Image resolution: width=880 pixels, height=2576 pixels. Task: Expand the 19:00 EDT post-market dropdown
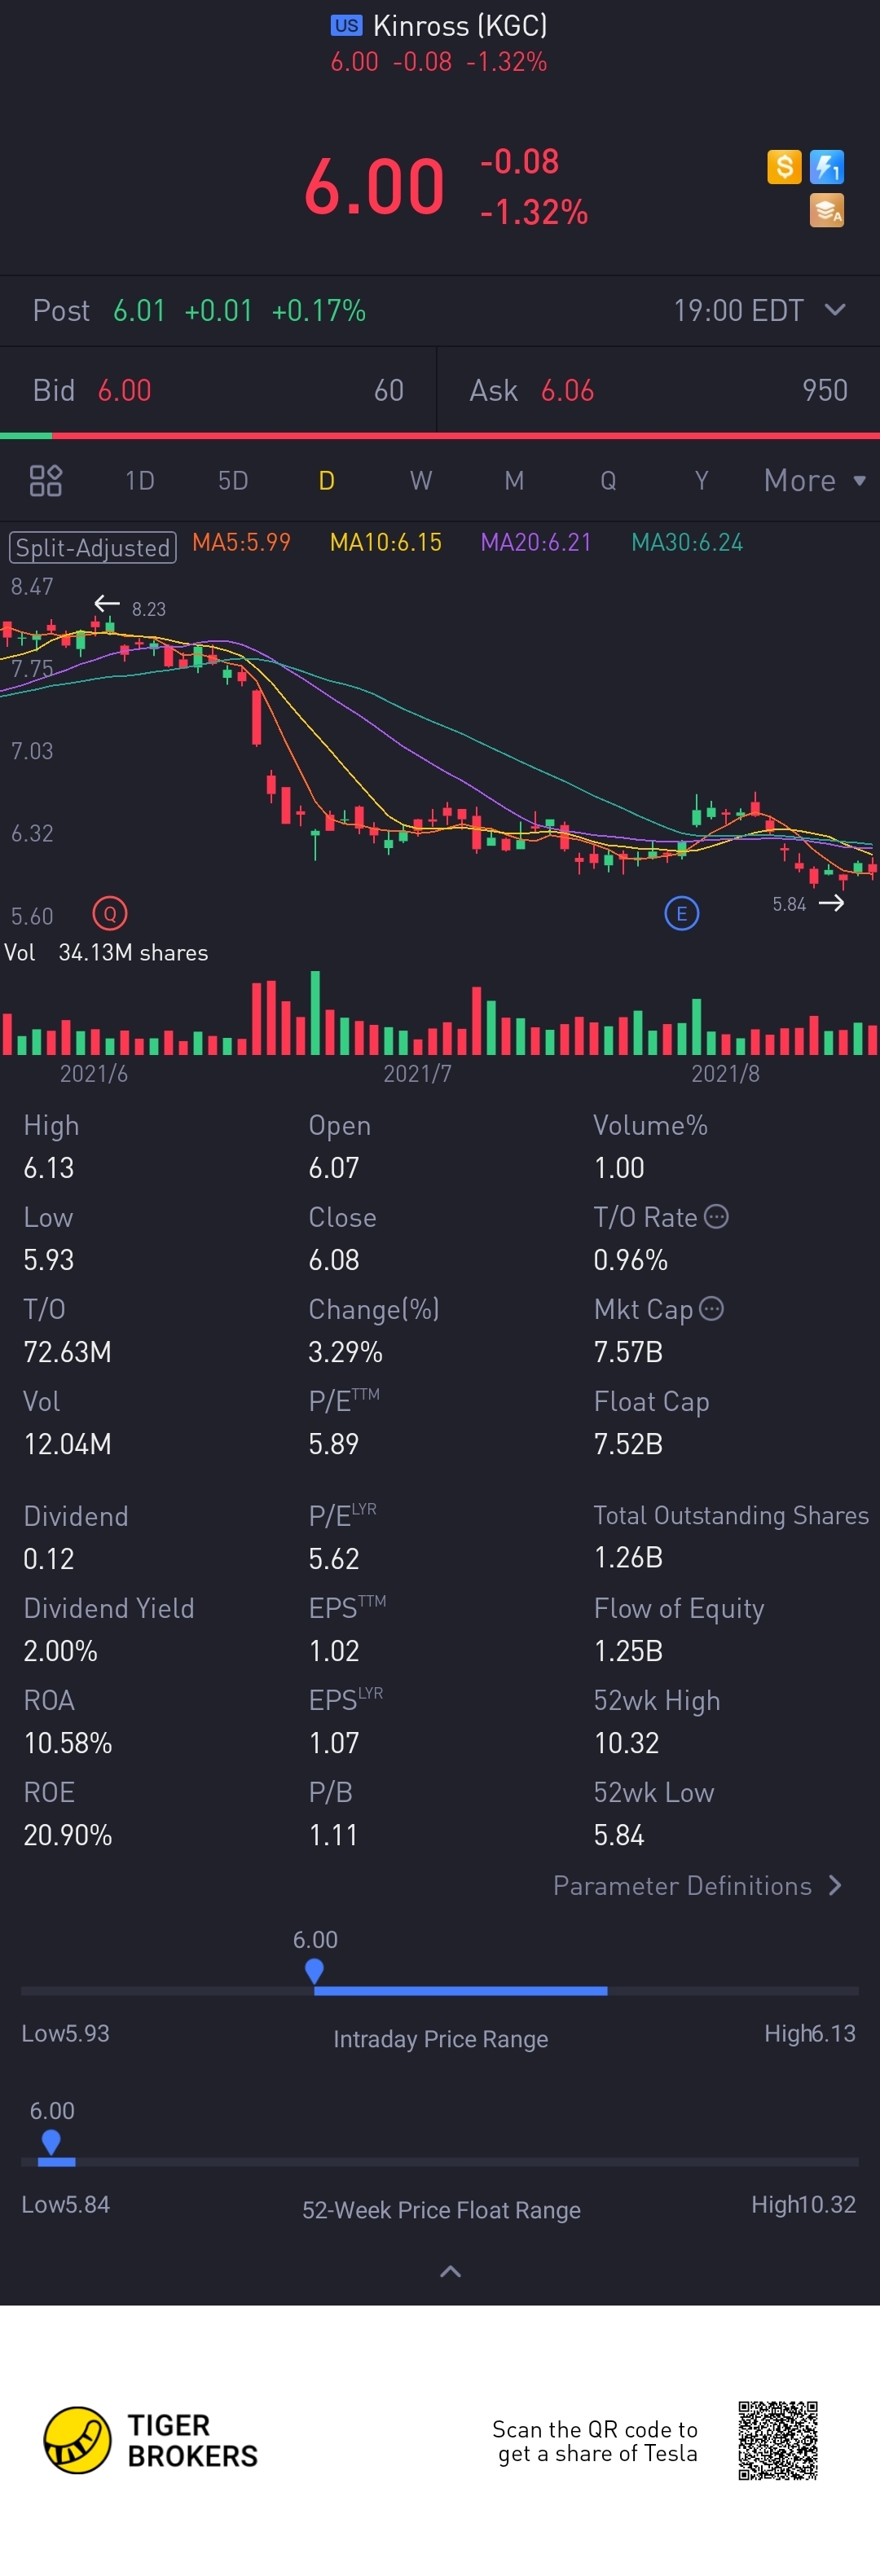point(835,310)
